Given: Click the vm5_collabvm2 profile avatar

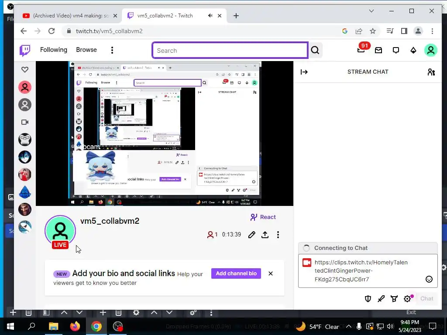Looking at the screenshot, I should coord(60,231).
